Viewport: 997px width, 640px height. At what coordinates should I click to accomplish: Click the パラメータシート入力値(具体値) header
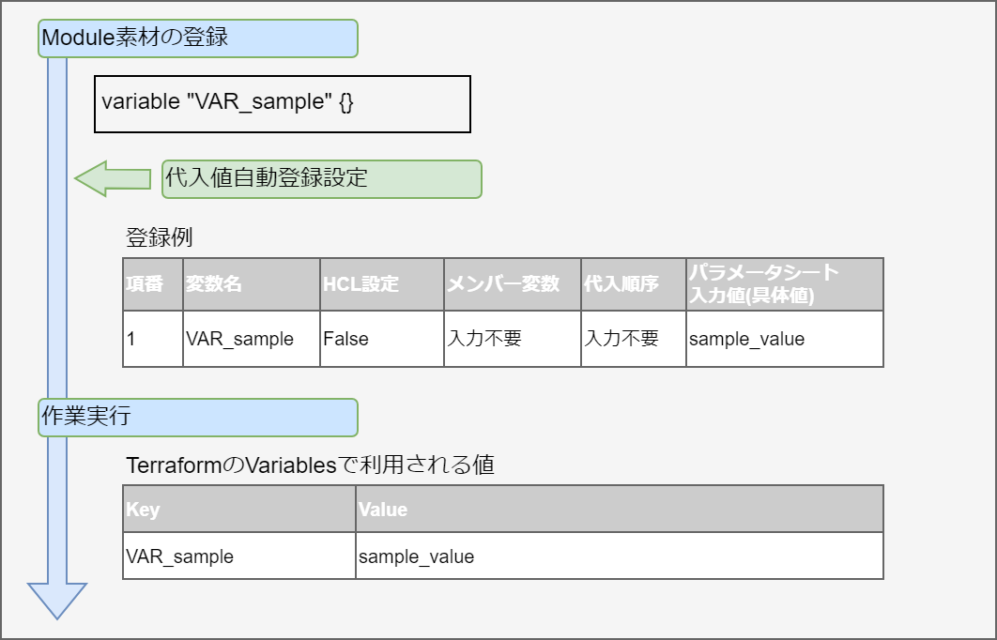click(x=784, y=284)
